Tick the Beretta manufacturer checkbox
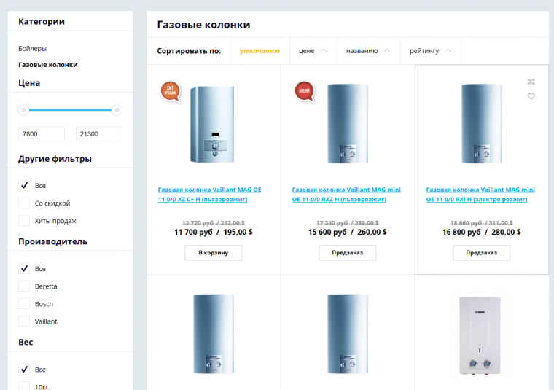Screen dimensions: 554x390 tap(24, 286)
